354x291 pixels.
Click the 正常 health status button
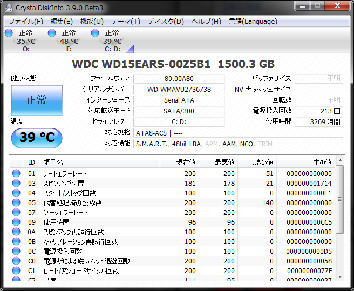click(x=37, y=100)
